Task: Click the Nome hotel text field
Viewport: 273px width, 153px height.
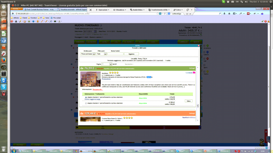Action: pyautogui.click(x=115, y=54)
